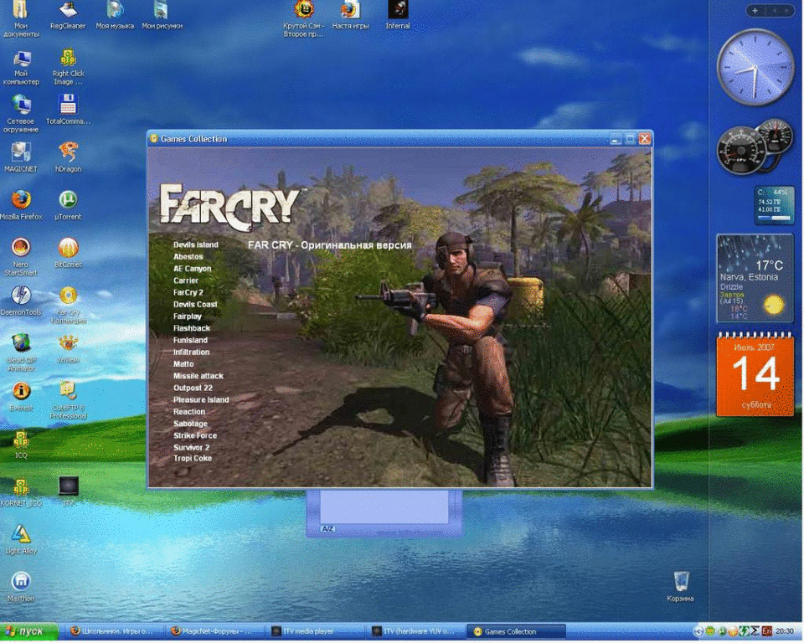Select the Mozilla Firefox desktop icon
Viewport: 804px width, 643px height.
tap(21, 205)
